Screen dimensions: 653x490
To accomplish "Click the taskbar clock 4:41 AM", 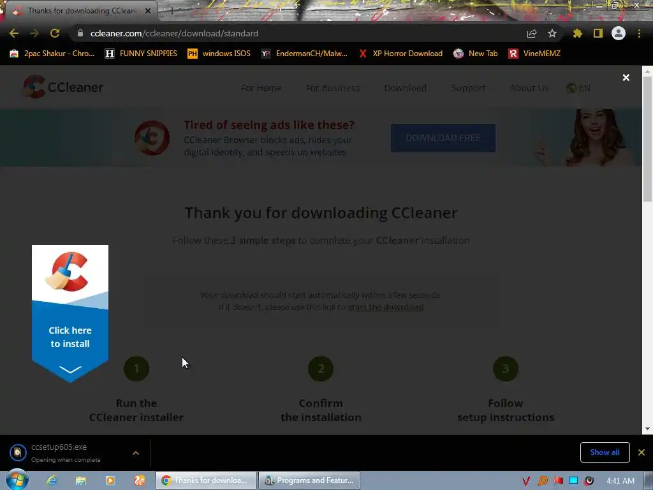I will pyautogui.click(x=620, y=481).
